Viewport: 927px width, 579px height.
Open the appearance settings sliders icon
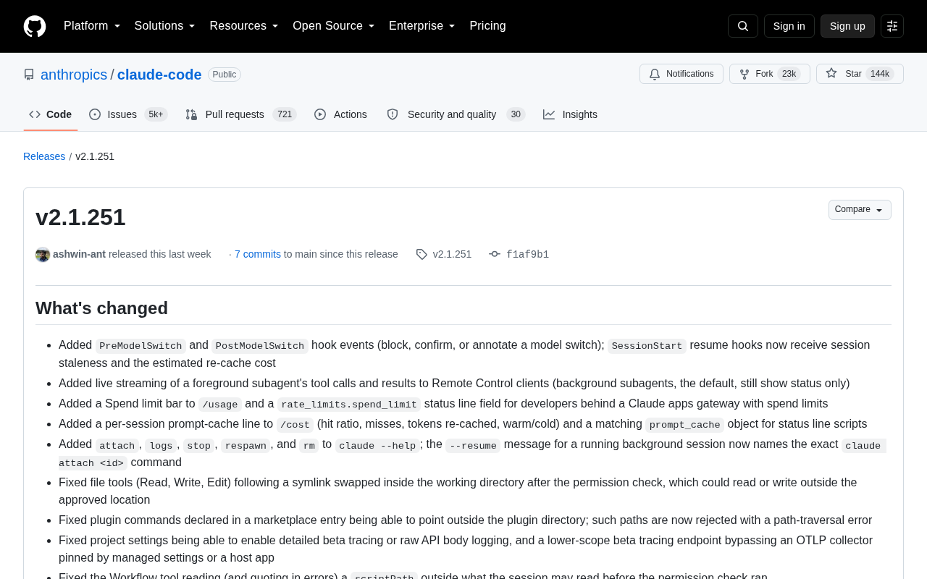point(892,26)
